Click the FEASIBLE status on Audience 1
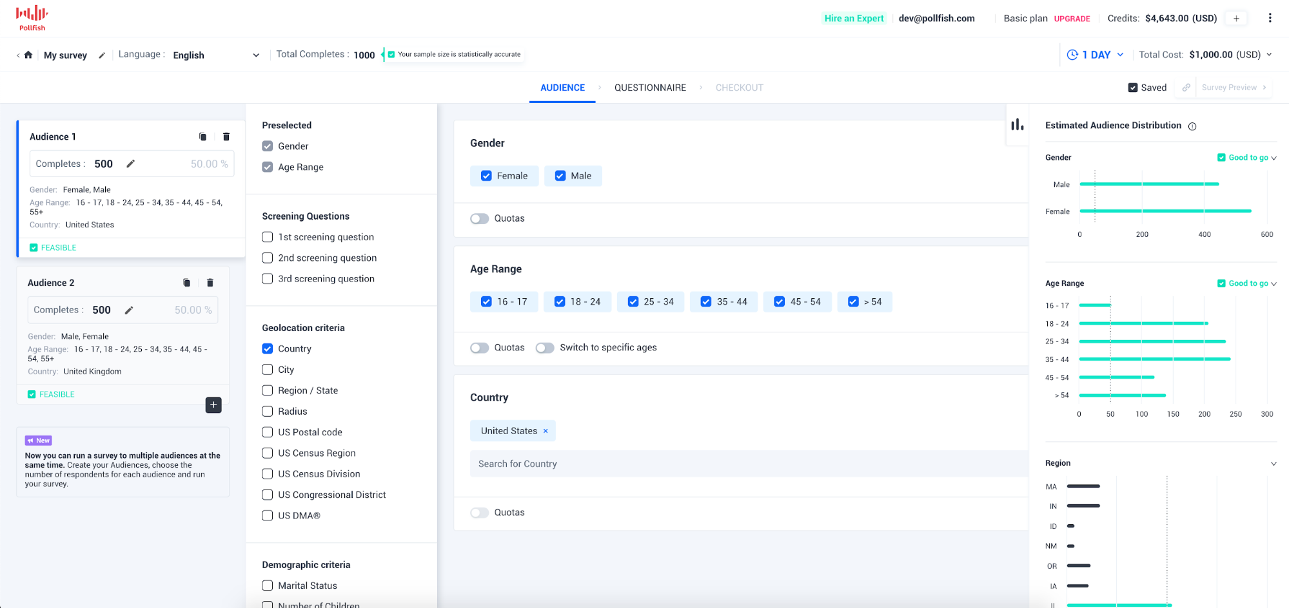 click(x=53, y=247)
